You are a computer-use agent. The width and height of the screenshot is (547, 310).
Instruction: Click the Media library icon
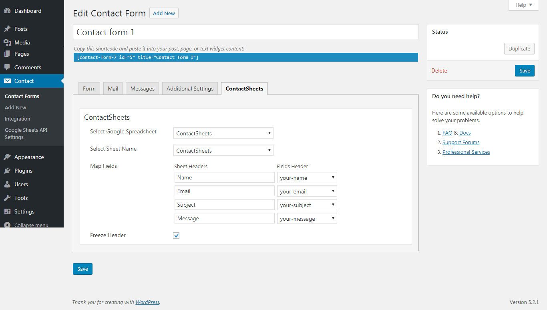(7, 42)
